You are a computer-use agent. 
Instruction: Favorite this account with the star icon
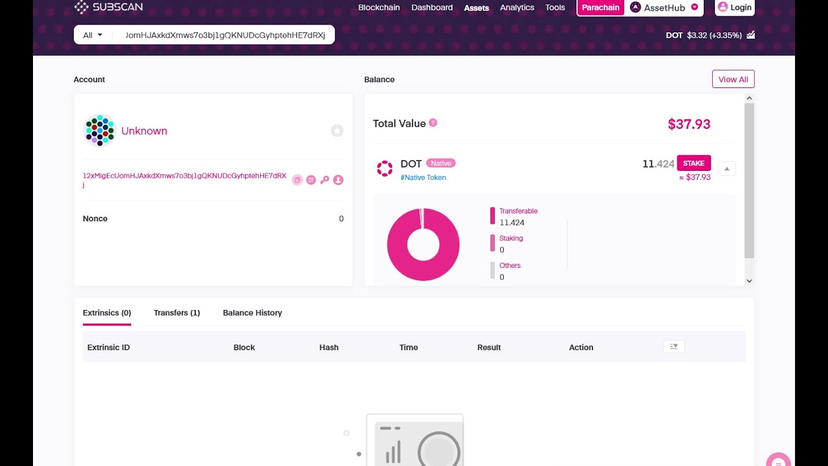pos(337,131)
